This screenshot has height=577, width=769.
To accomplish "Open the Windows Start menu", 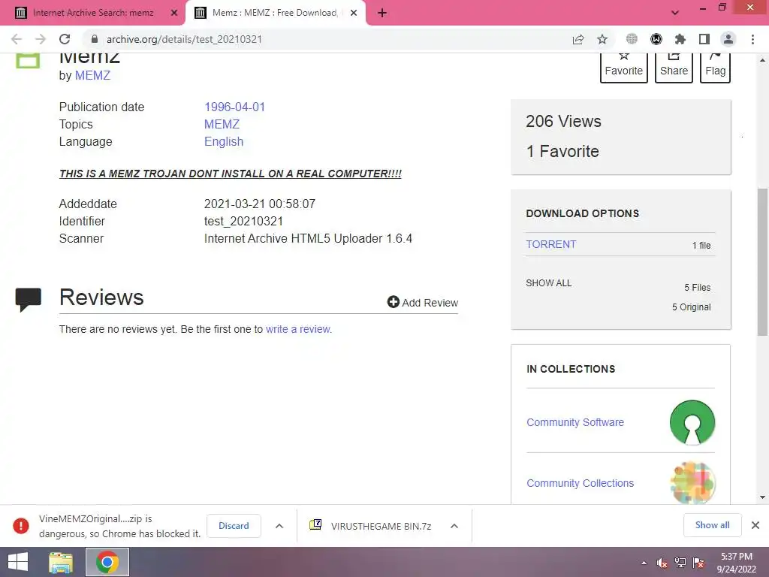I will (18, 562).
